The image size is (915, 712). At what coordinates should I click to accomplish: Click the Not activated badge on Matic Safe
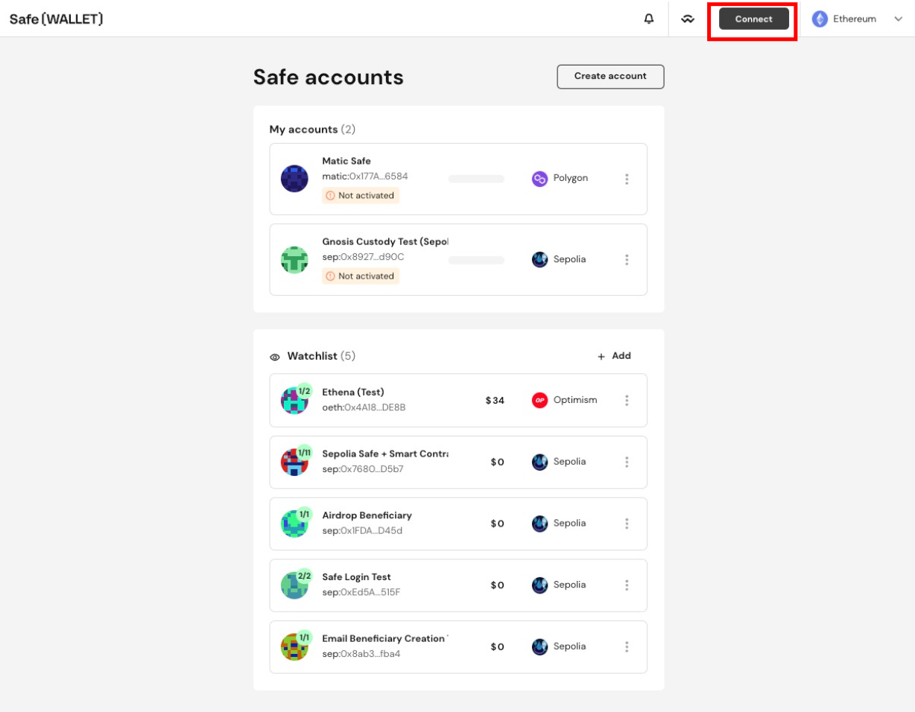coord(361,195)
